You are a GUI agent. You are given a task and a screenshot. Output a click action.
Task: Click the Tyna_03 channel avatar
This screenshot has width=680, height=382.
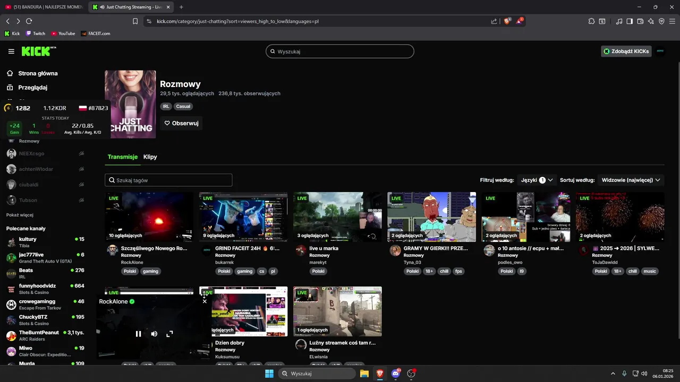(x=395, y=250)
